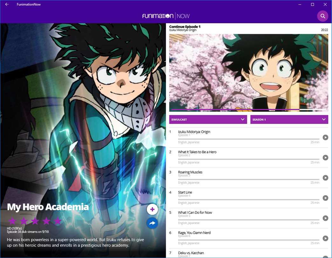Image resolution: width=332 pixels, height=258 pixels.
Task: Click the Continue Episode 1 video thumbnail
Action: (249, 73)
